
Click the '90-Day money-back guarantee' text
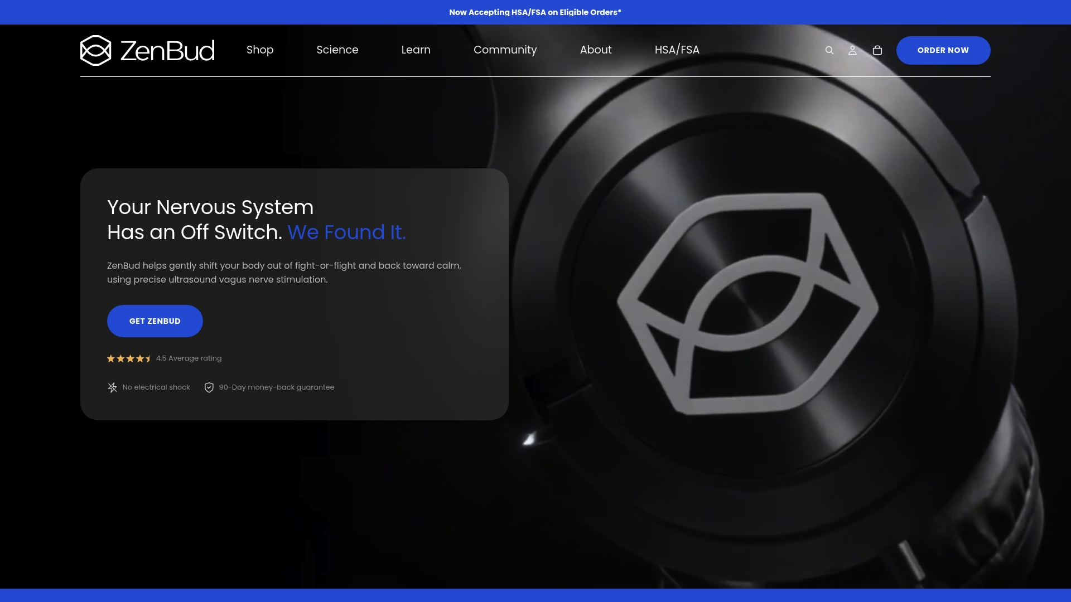pos(277,387)
